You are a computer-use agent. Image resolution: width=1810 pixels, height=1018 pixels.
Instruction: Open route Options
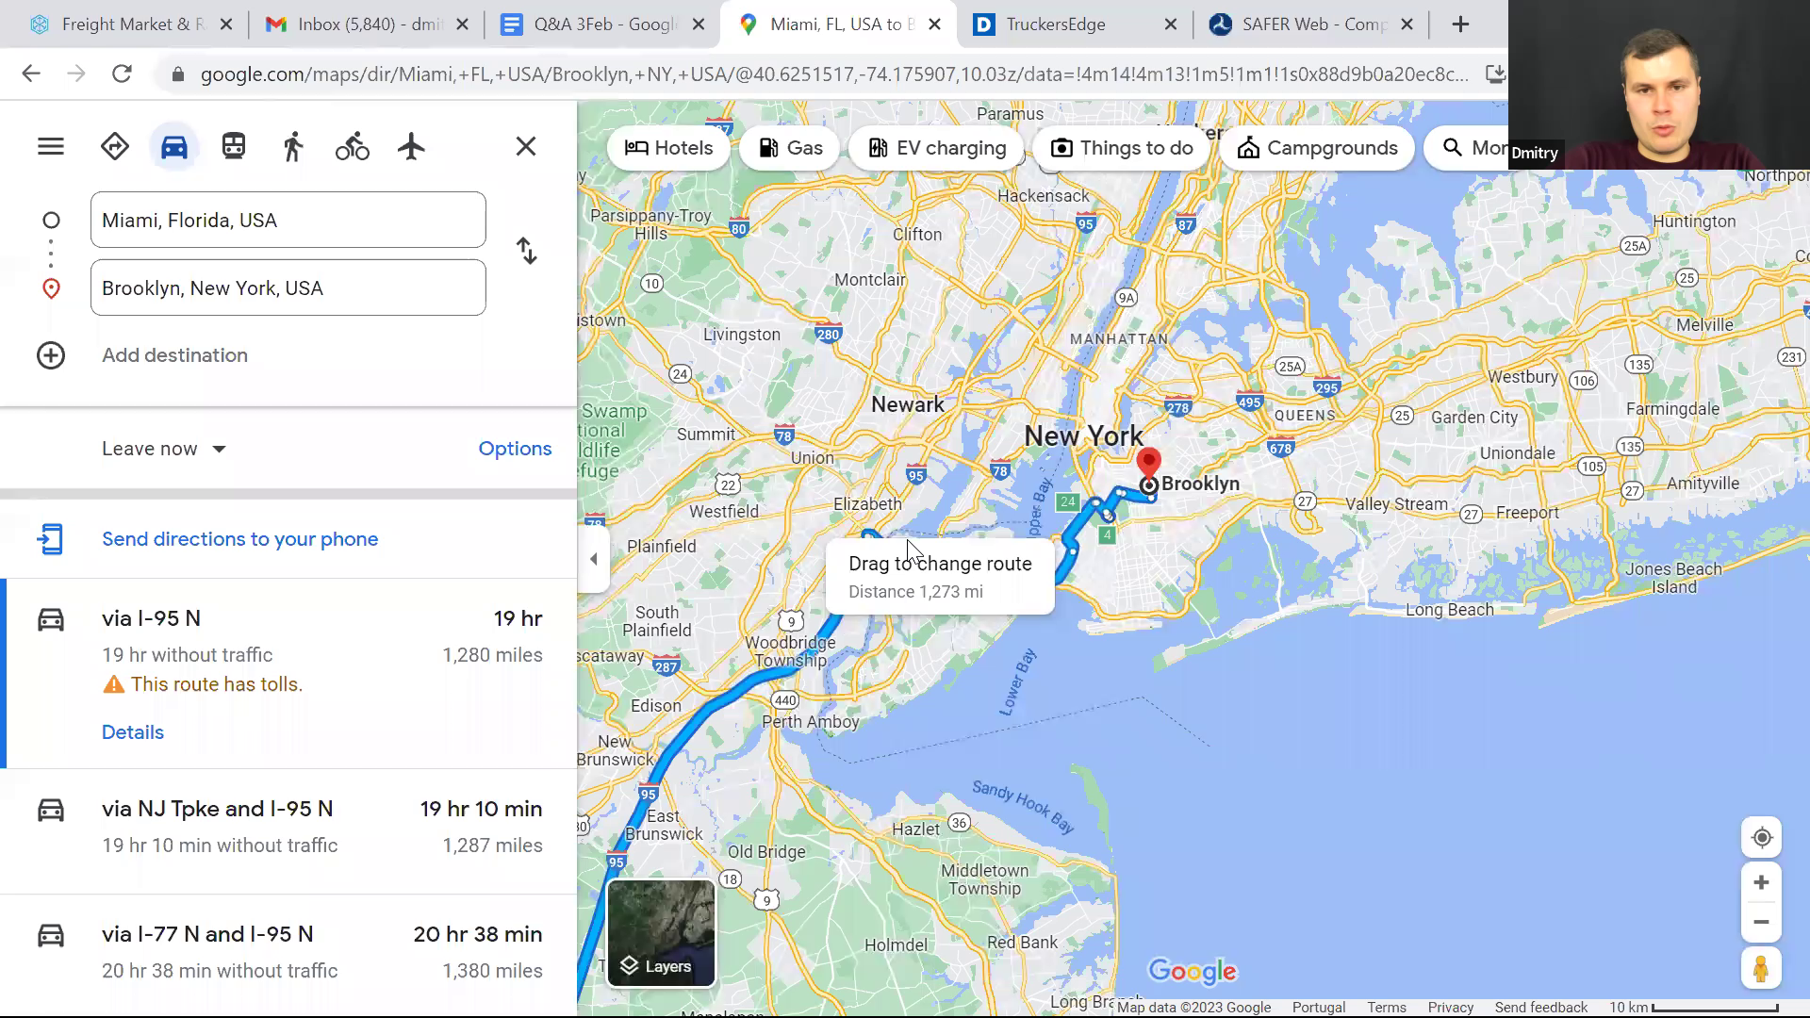tap(515, 449)
